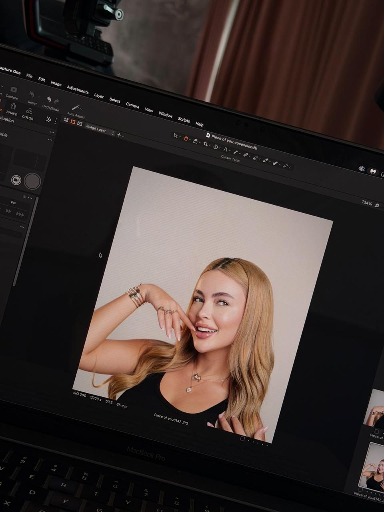Viewport: 384px width, 512px height.
Task: Open the Select menu
Action: click(115, 100)
